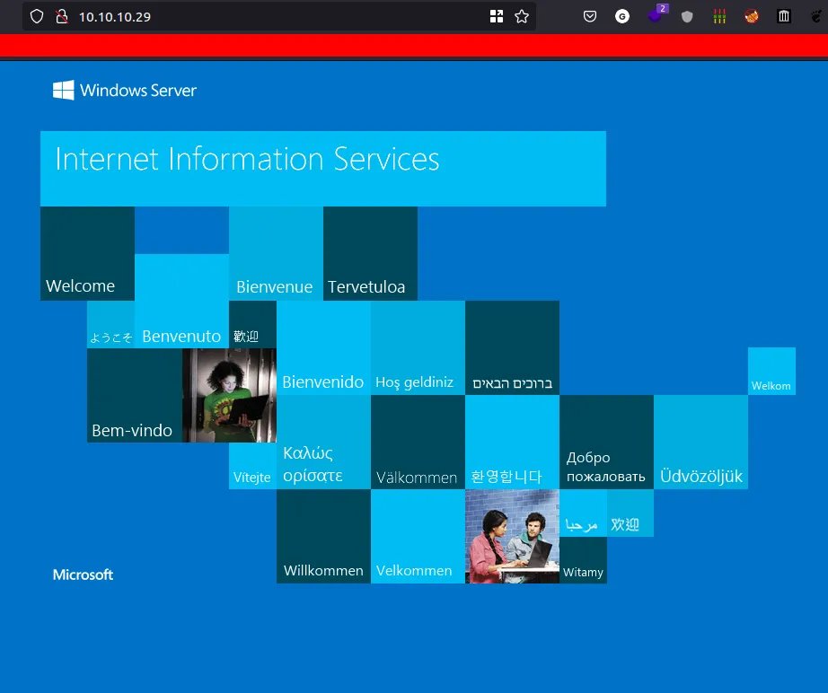
Task: Toggle bookmark using the star icon
Action: 522,16
